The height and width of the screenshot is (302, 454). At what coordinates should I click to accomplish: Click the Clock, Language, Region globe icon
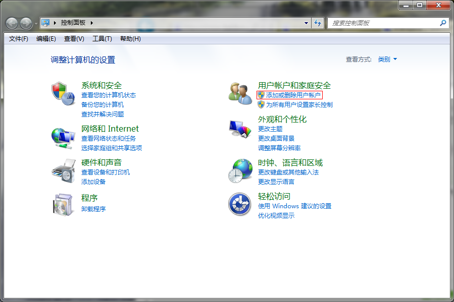click(x=240, y=171)
